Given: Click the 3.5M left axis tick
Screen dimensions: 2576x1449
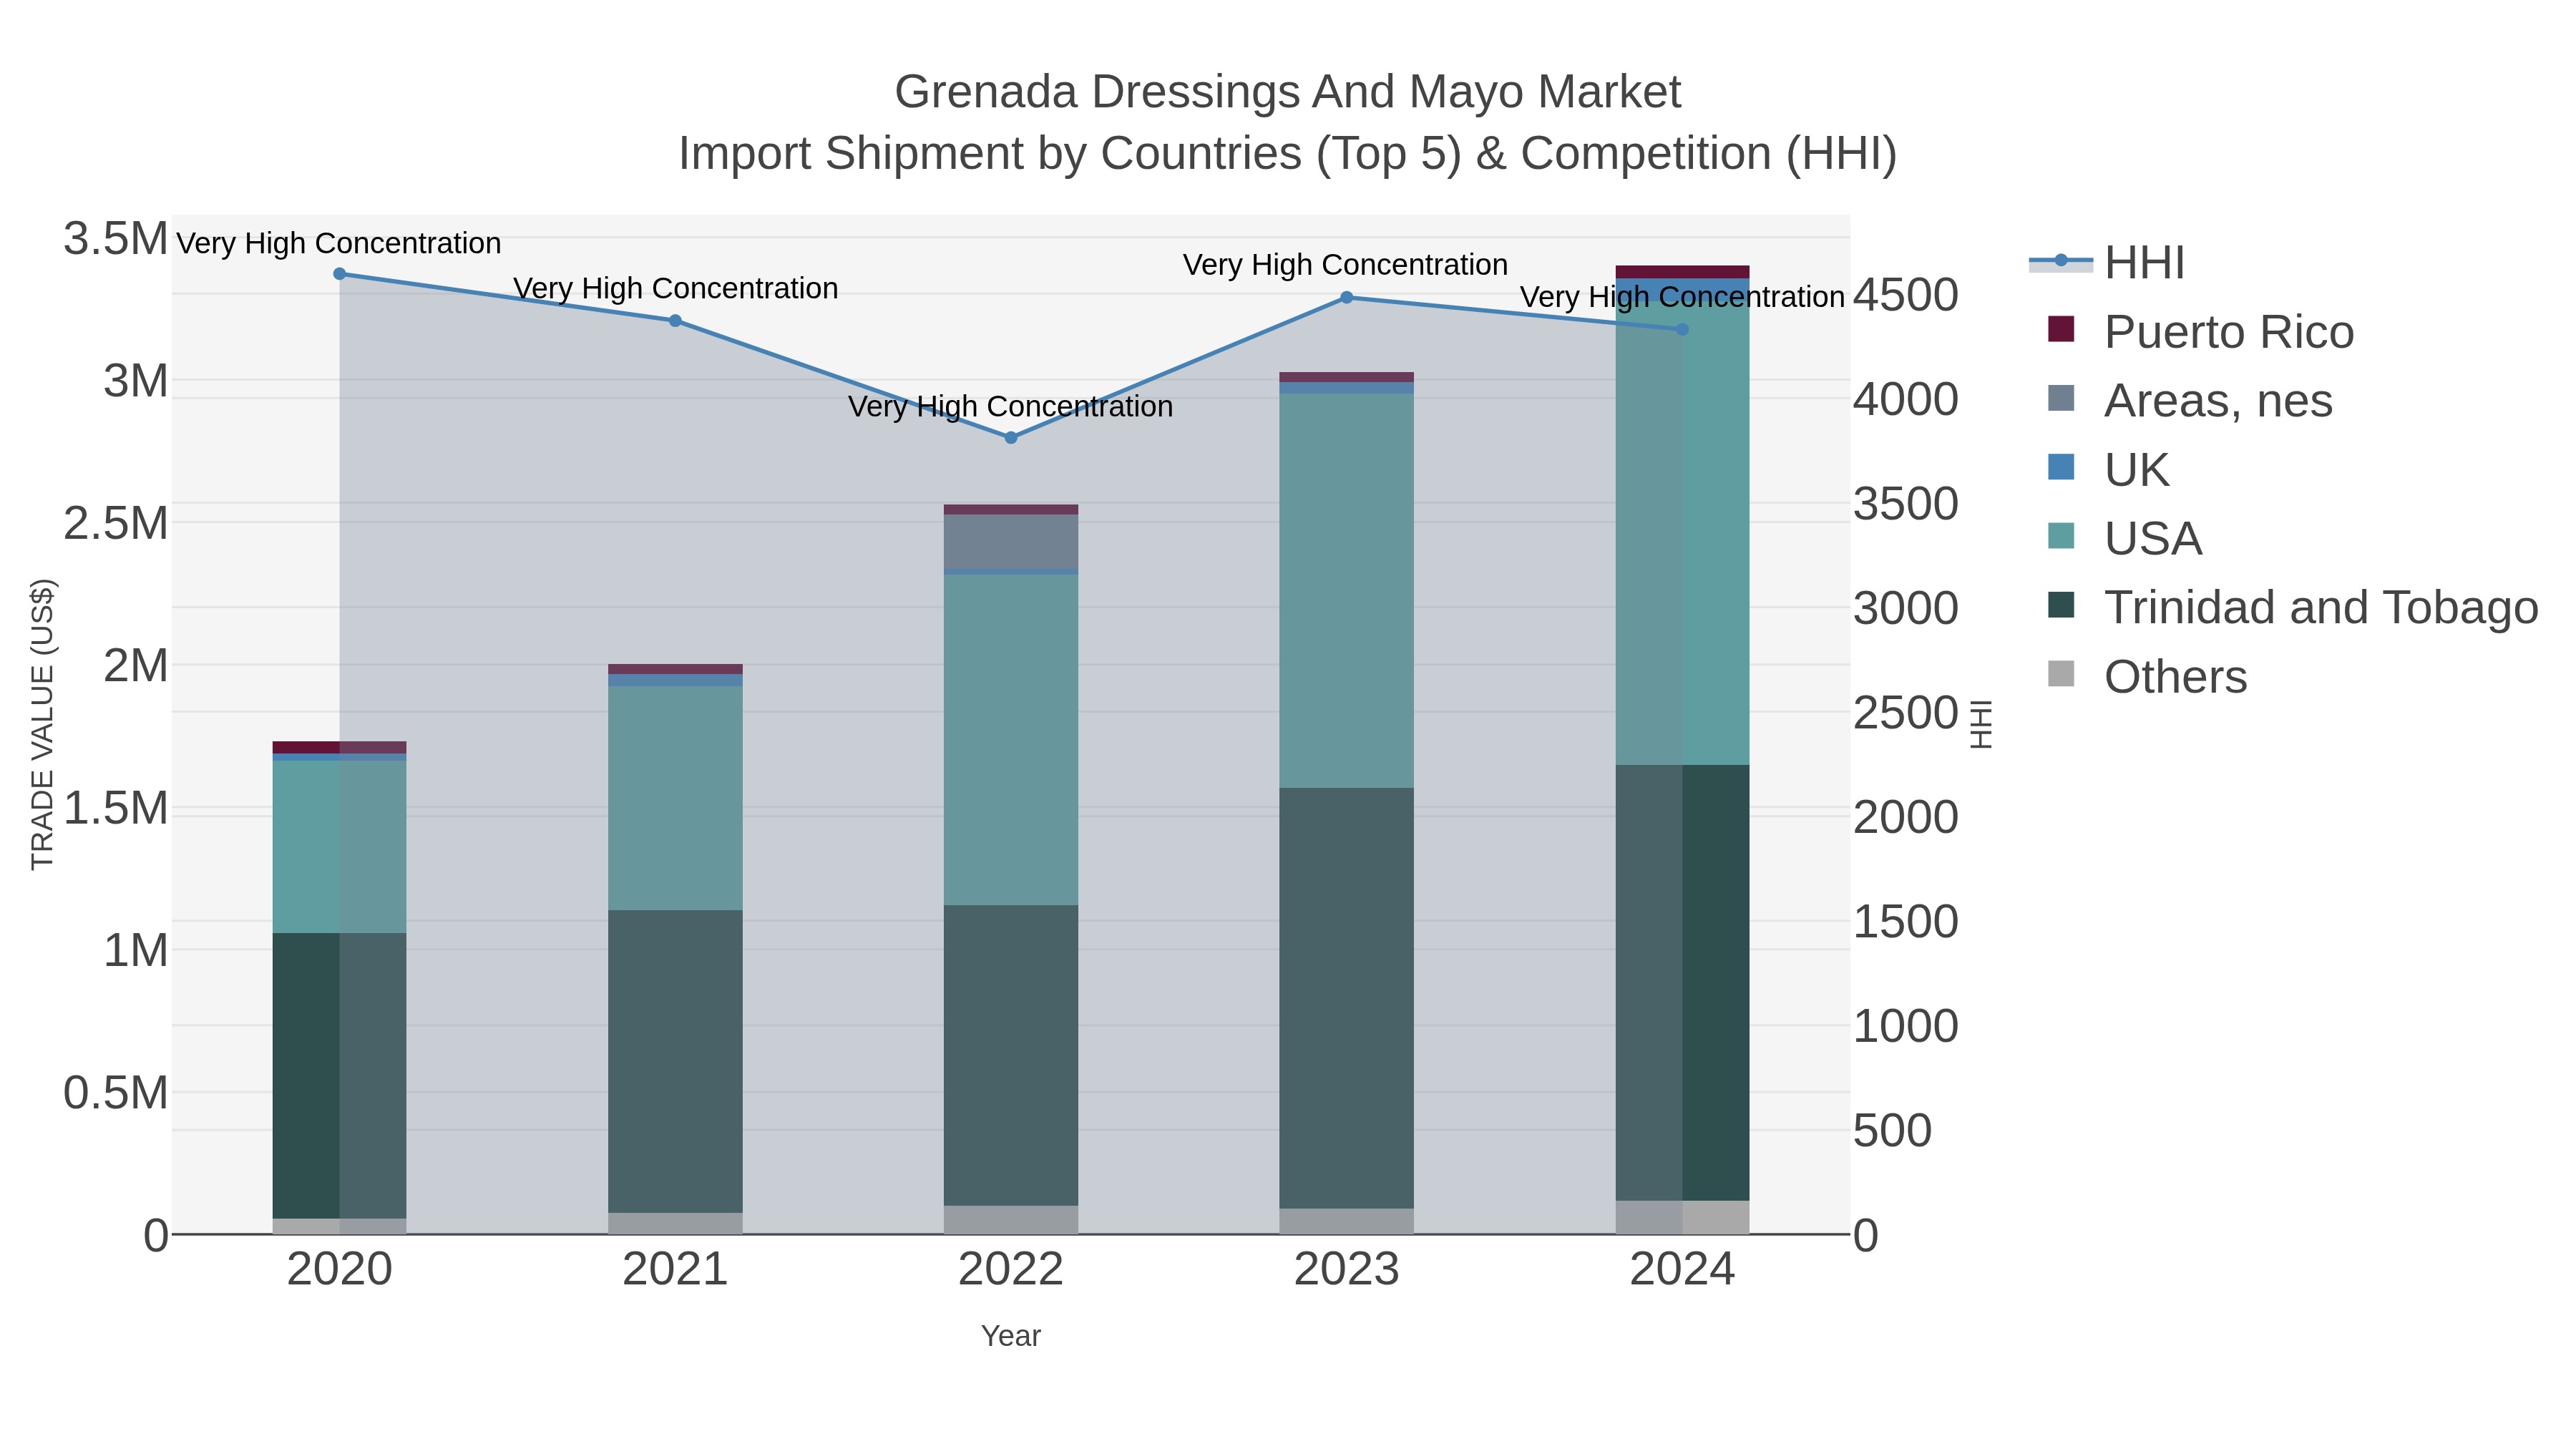Looking at the screenshot, I should coord(115,239).
